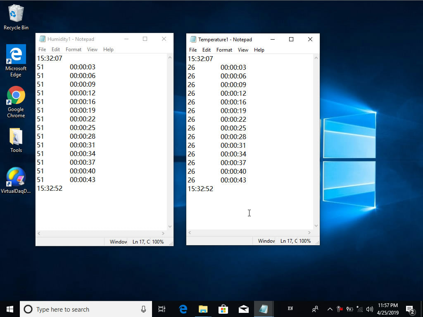
Task: Click scroll left arrow in Temperature1 window
Action: coord(190,233)
